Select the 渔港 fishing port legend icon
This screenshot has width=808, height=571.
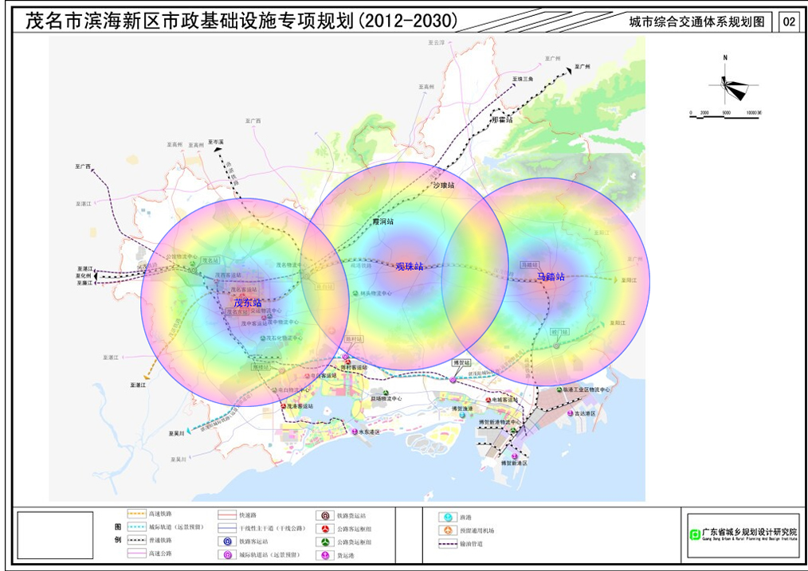point(448,518)
